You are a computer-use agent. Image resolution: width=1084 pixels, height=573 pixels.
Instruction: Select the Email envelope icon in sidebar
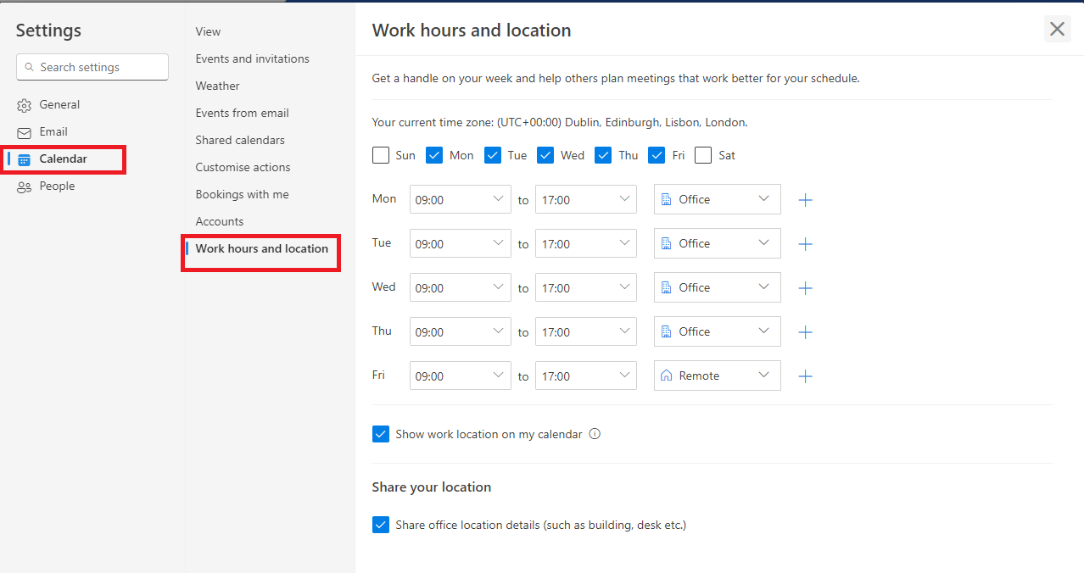(25, 131)
